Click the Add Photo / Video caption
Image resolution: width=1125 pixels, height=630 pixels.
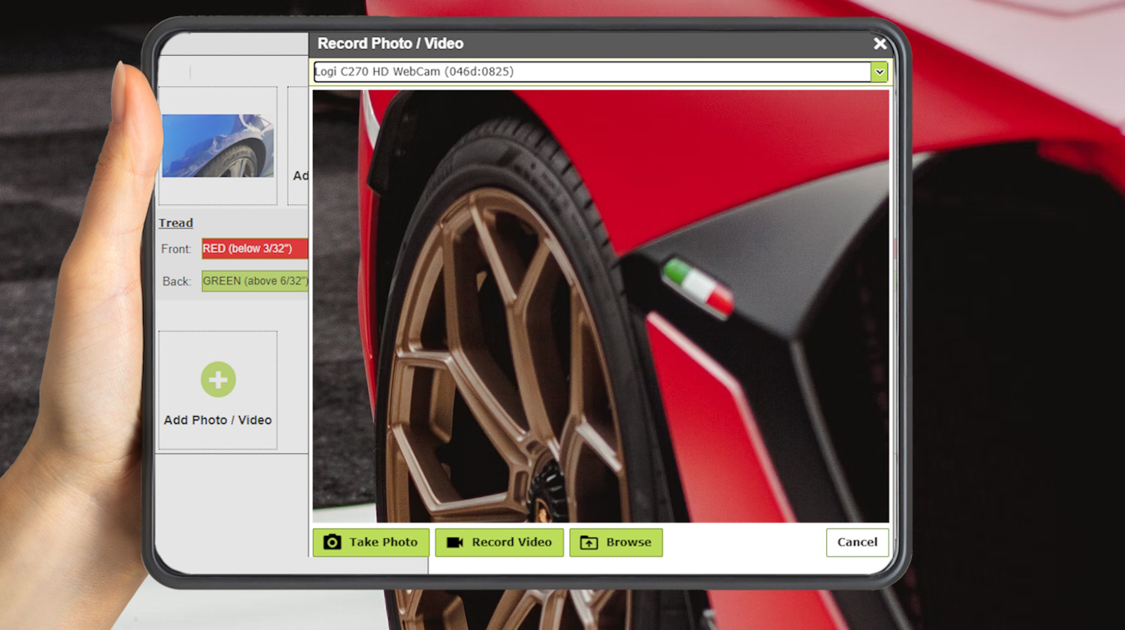point(218,420)
